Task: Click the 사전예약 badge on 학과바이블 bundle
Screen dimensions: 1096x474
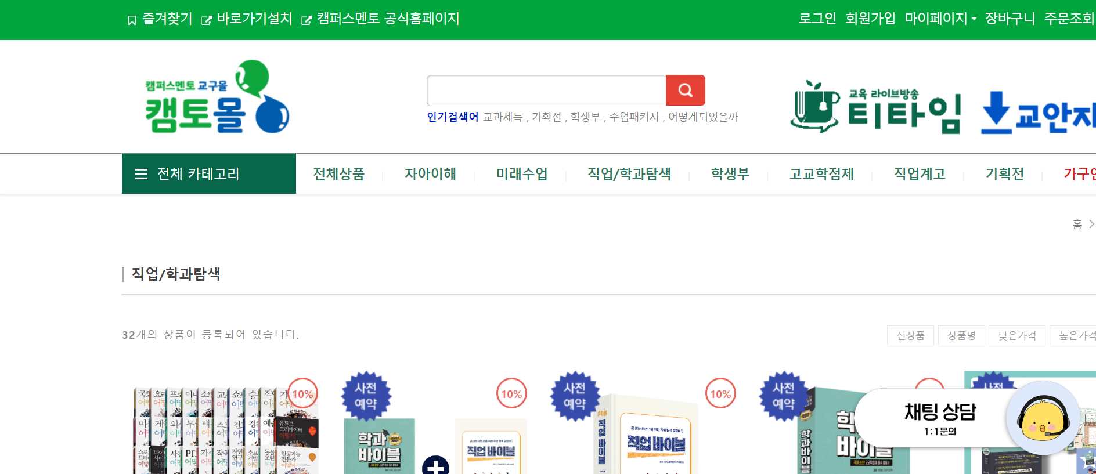Action: (366, 396)
